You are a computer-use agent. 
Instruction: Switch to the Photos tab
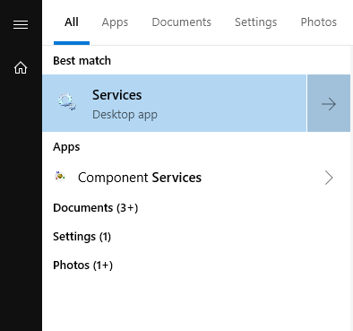pyautogui.click(x=319, y=22)
